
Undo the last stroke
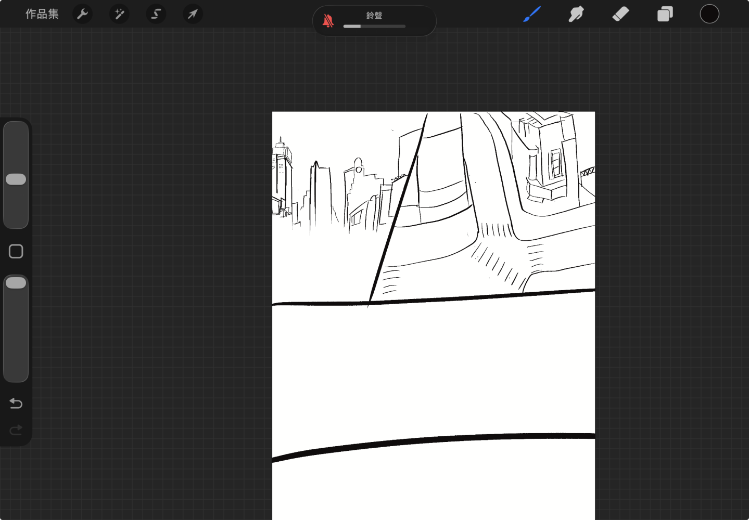[x=16, y=404]
